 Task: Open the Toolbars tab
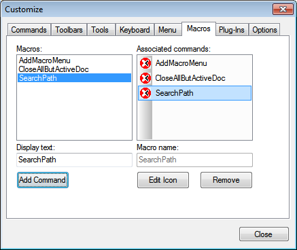(69, 30)
